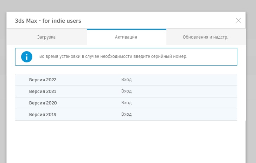
Task: Click the serial number info message text
Action: 113,56
